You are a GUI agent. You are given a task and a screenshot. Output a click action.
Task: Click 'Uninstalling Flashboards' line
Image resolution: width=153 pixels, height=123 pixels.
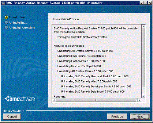(x=82, y=61)
